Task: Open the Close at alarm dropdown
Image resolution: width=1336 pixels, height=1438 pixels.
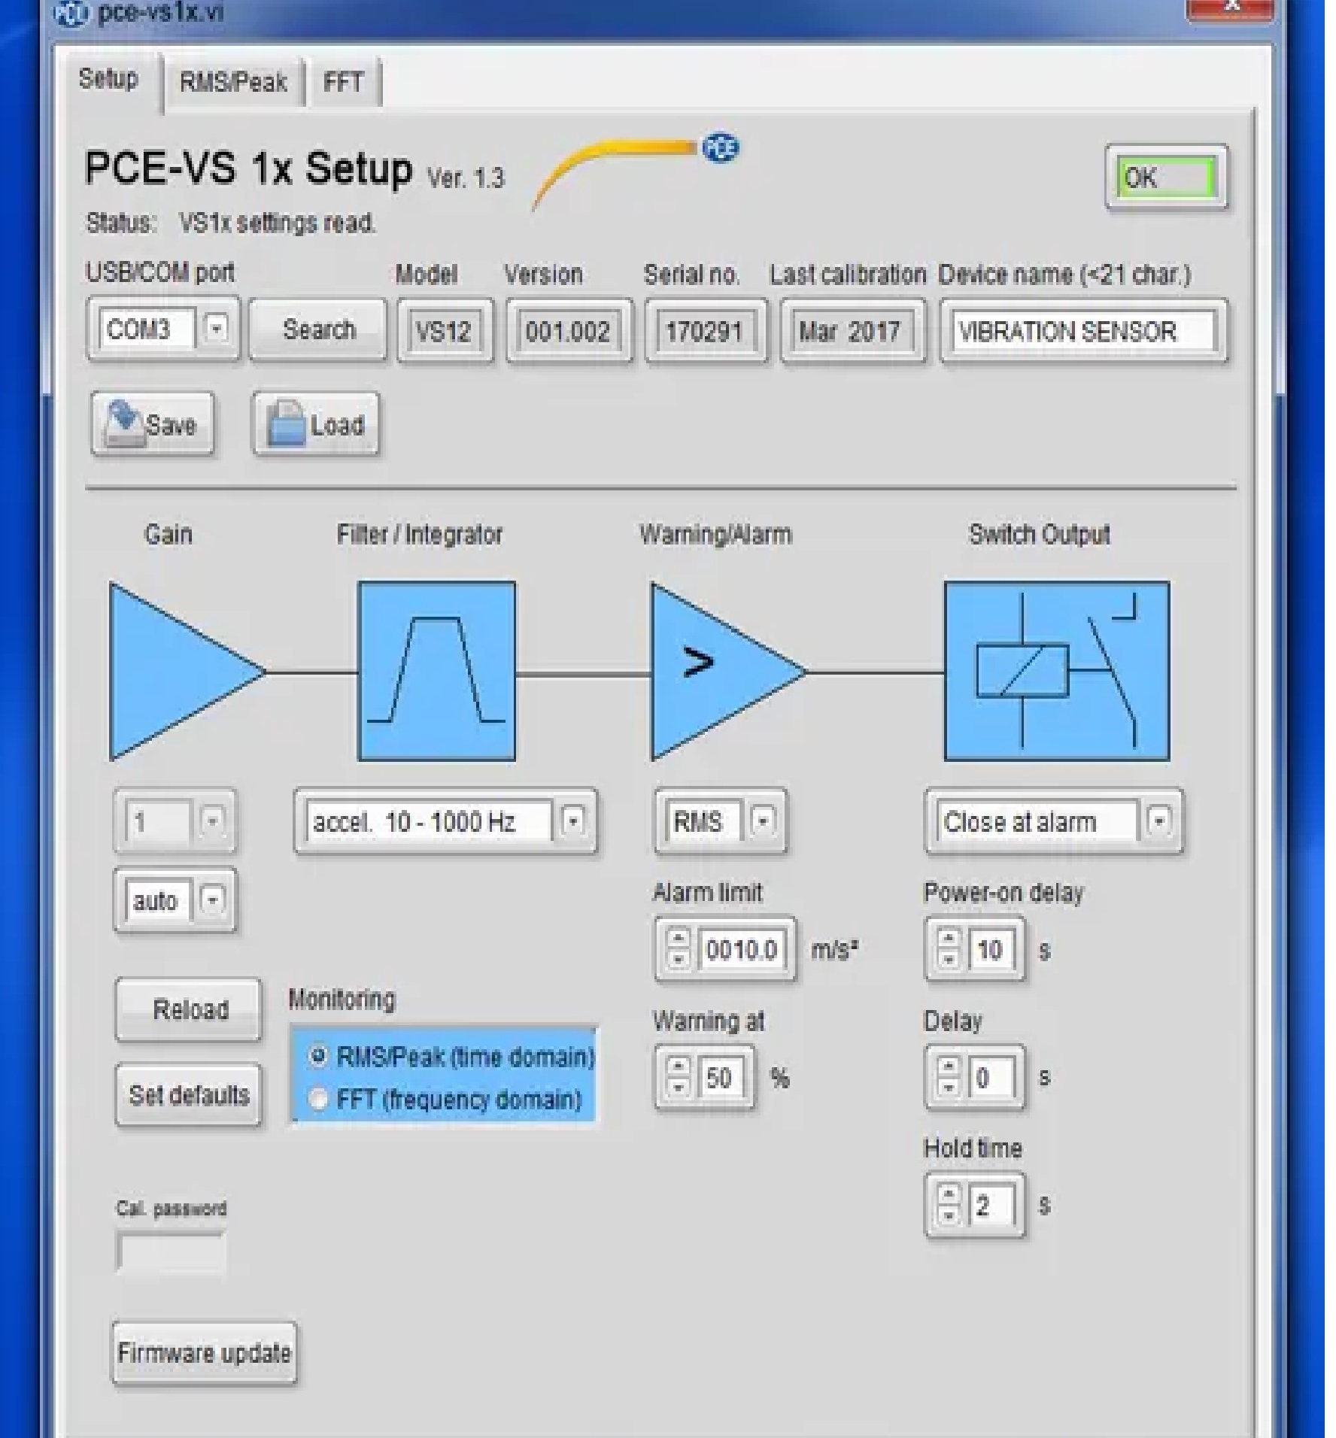Action: click(x=1158, y=821)
